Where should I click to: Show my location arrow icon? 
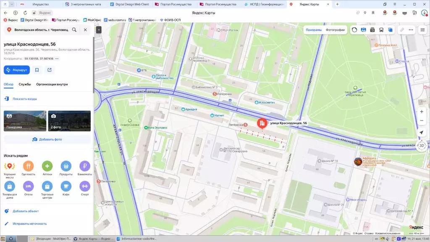click(422, 132)
